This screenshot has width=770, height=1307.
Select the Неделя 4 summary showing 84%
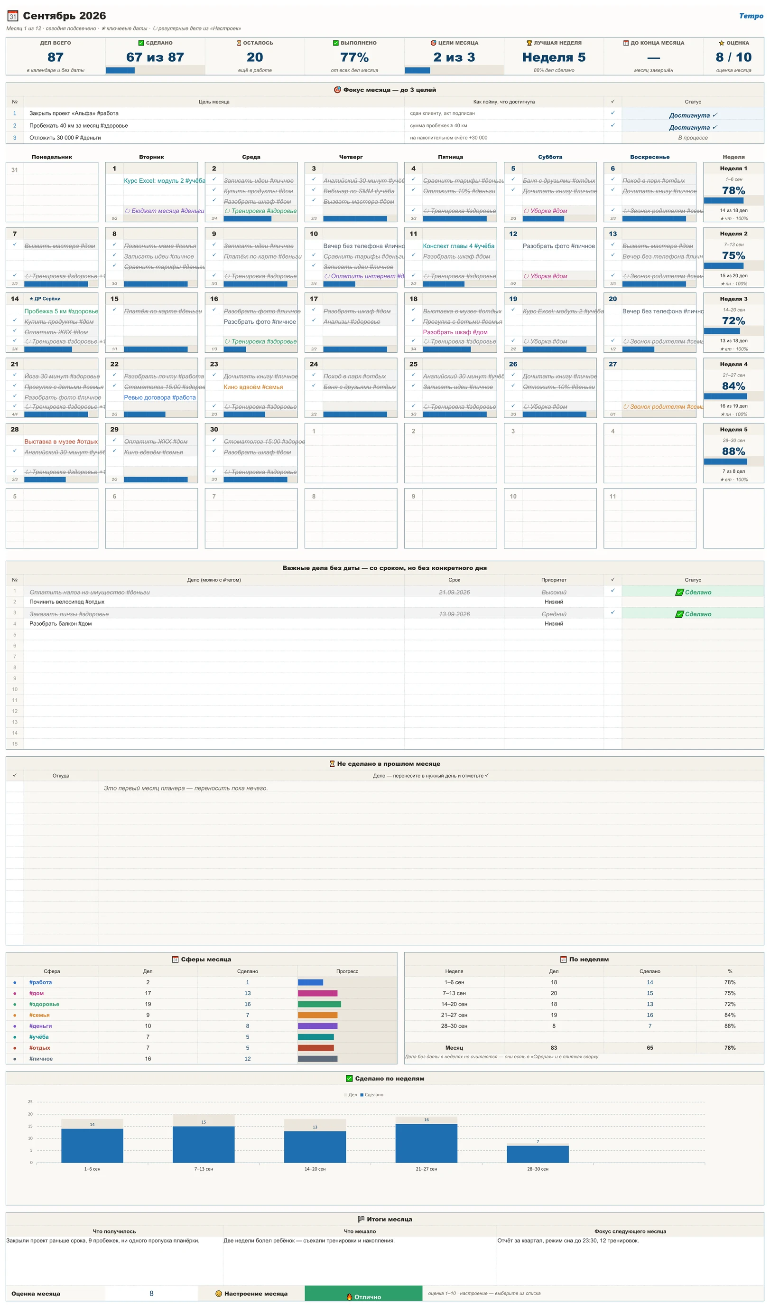[733, 388]
